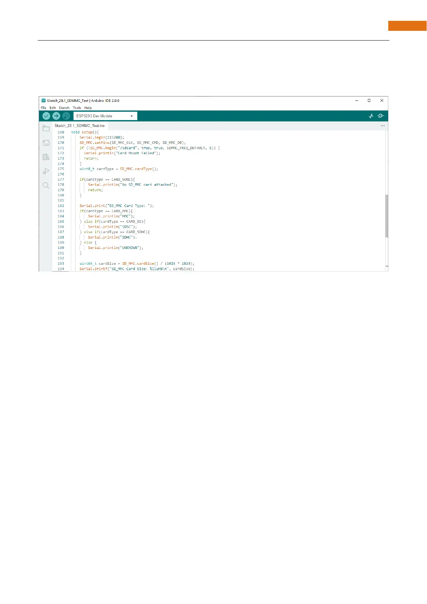Click the Serial.println("SDSC") line
Image resolution: width=427 pixels, height=604 pixels.
(x=113, y=227)
